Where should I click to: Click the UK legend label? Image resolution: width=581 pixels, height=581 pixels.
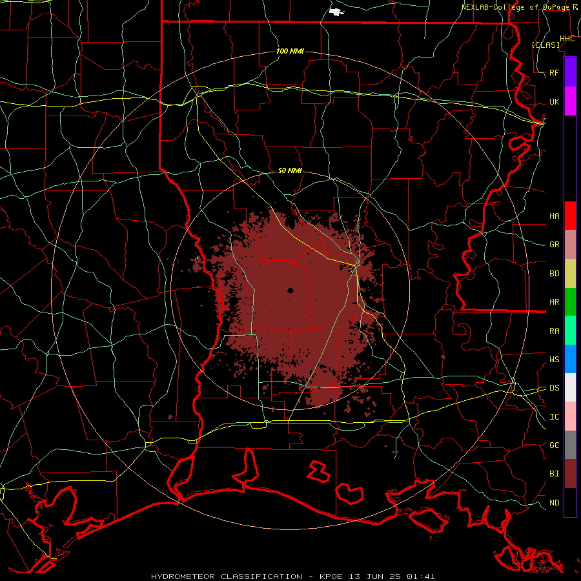555,101
